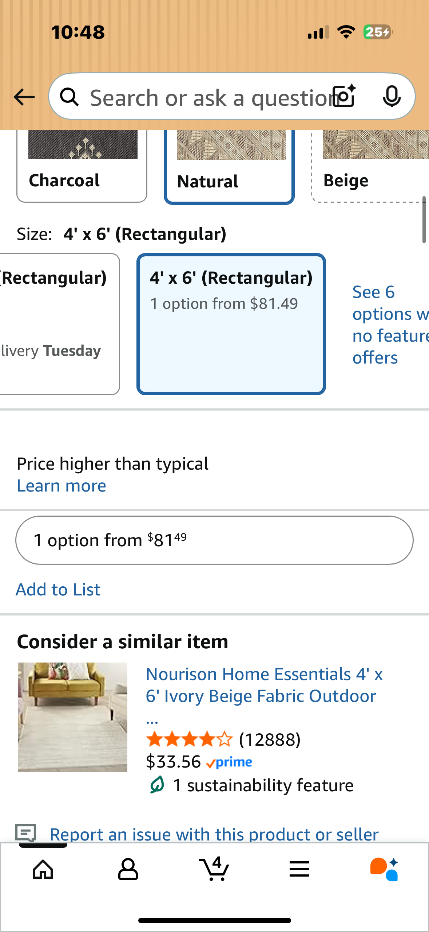
Task: Open the Rufus AI assistant icon
Action: coord(384,869)
